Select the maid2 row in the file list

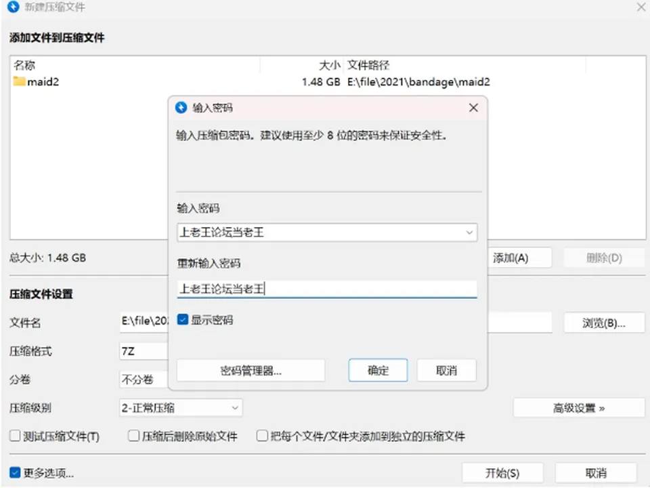(x=328, y=82)
